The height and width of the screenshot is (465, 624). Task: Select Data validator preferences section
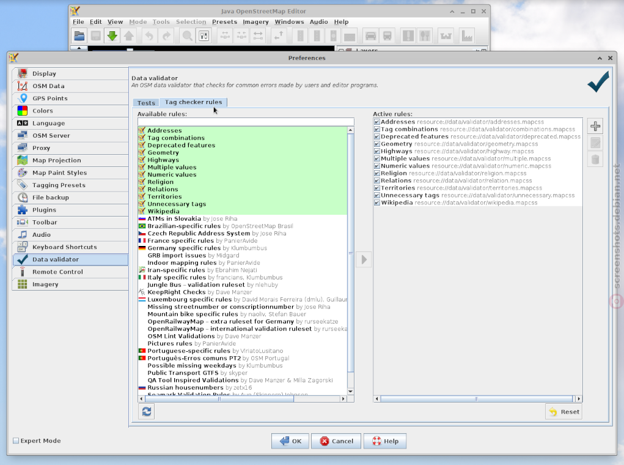(71, 259)
